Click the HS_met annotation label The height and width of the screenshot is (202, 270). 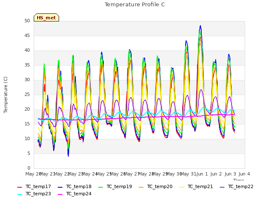(x=46, y=18)
